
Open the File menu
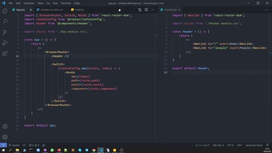pyautogui.click(x=11, y=3)
